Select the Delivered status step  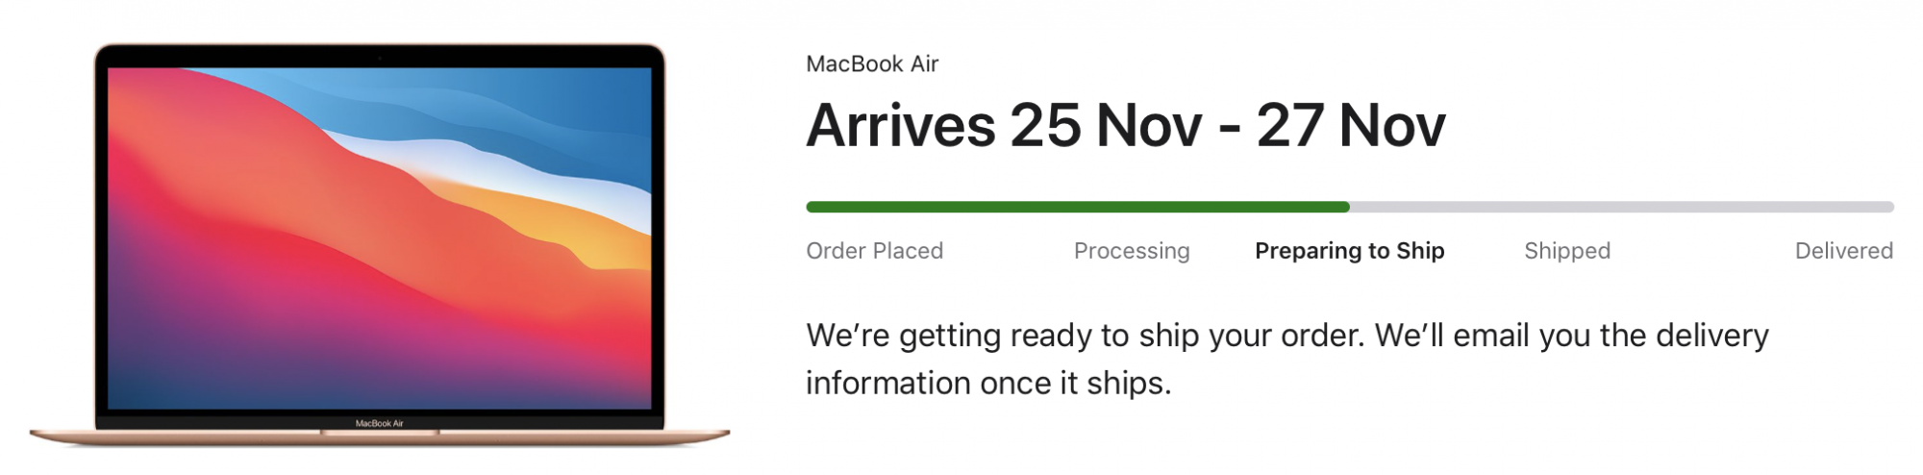1844,251
